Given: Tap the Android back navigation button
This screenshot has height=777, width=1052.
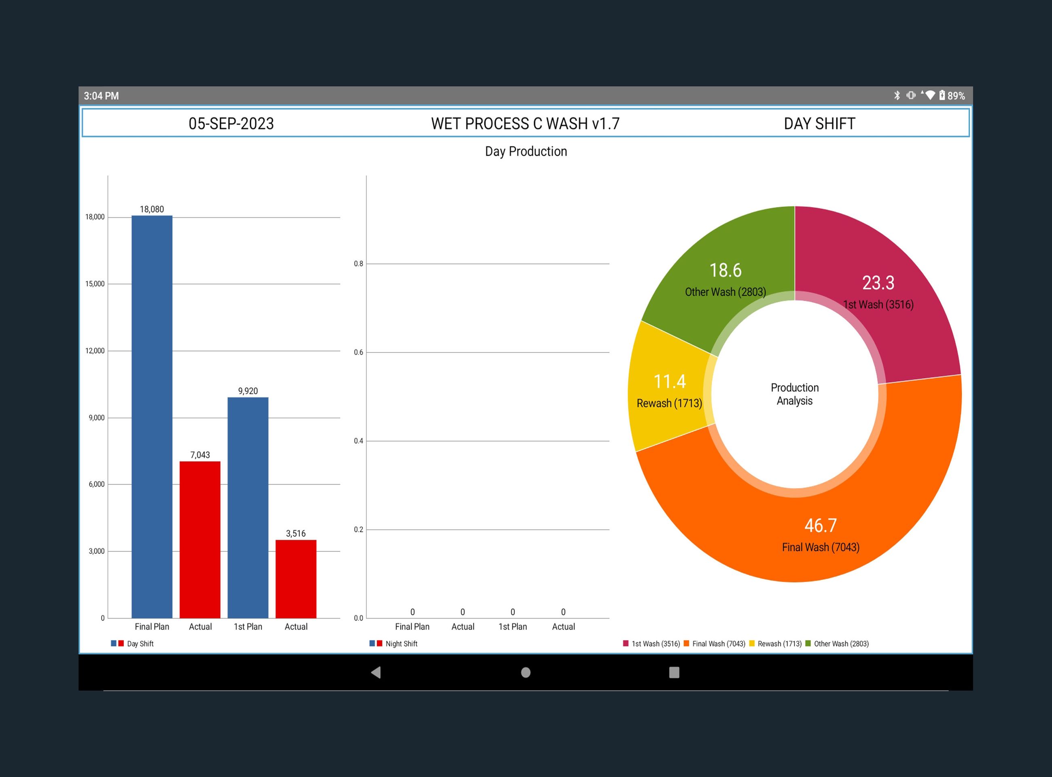Looking at the screenshot, I should pos(375,672).
